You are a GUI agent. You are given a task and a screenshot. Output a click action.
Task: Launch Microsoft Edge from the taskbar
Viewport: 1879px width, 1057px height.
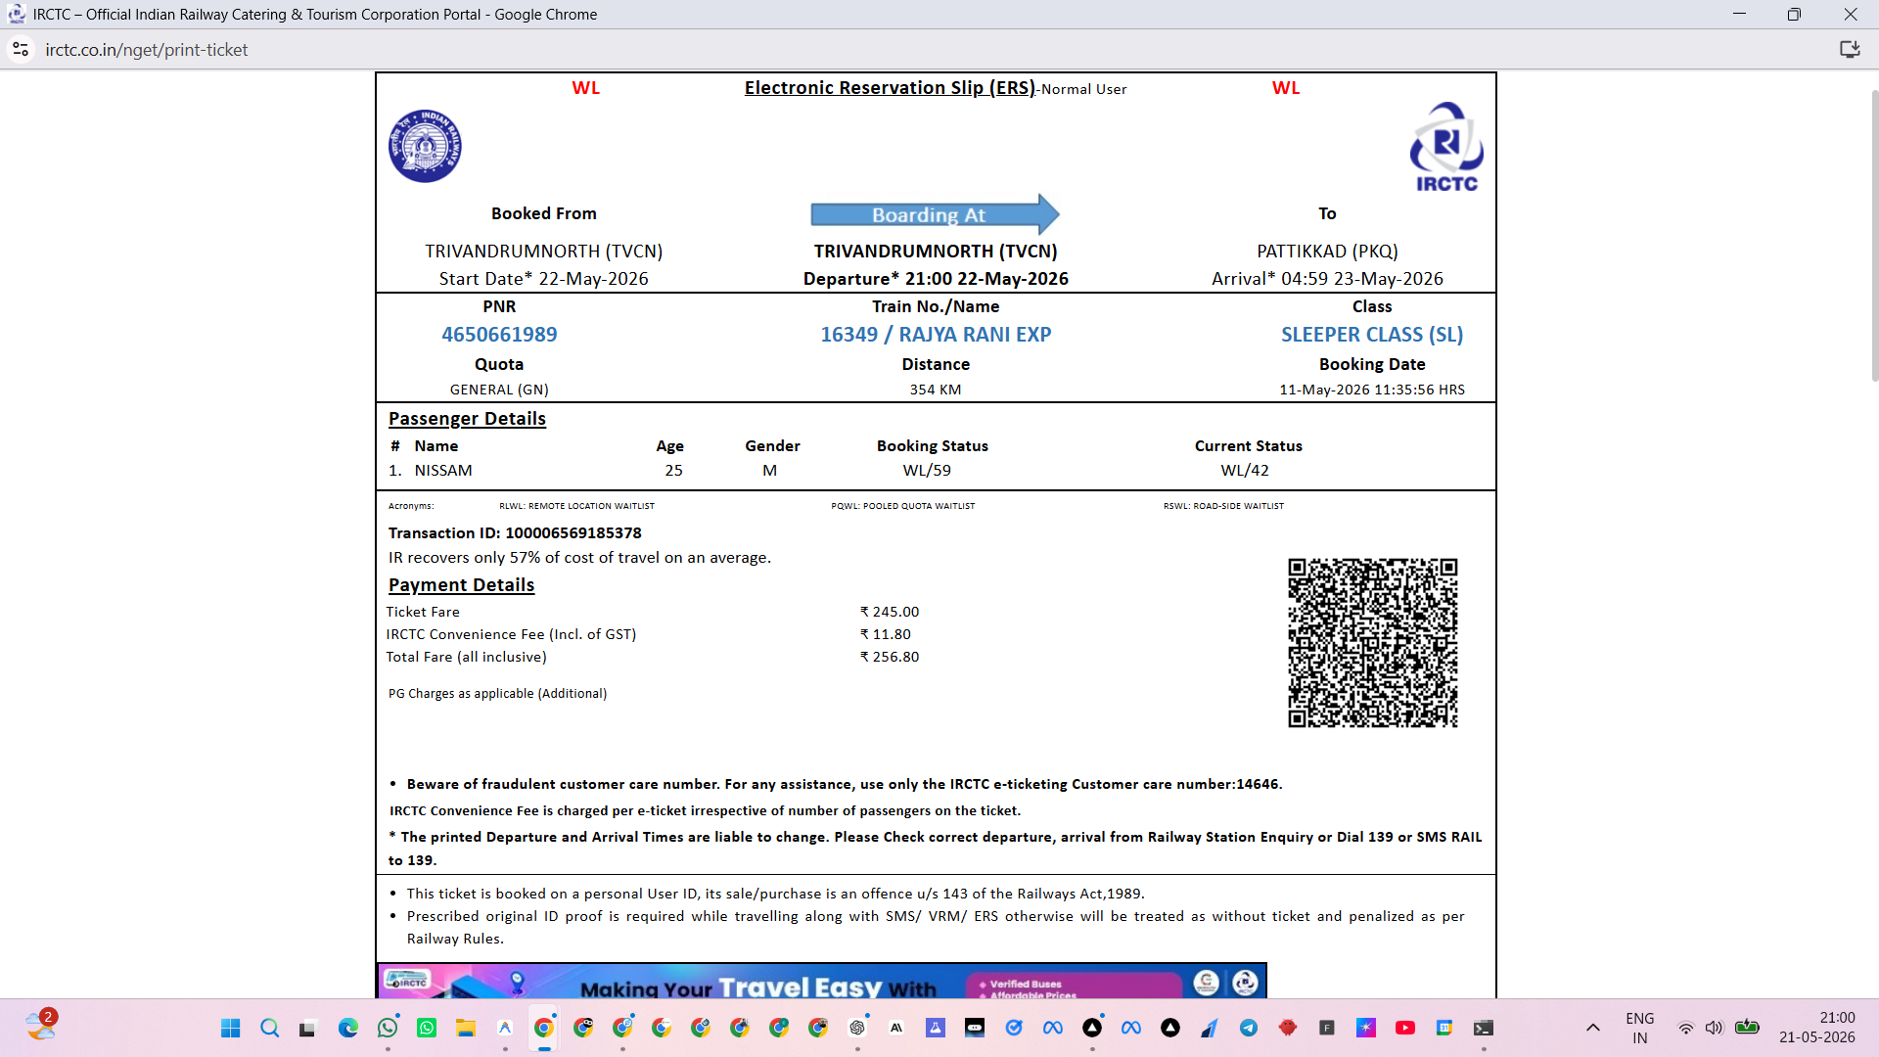point(348,1028)
